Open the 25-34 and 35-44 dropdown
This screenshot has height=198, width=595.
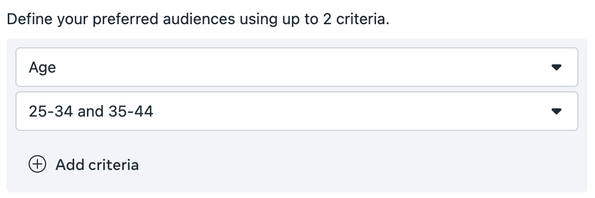tap(297, 111)
